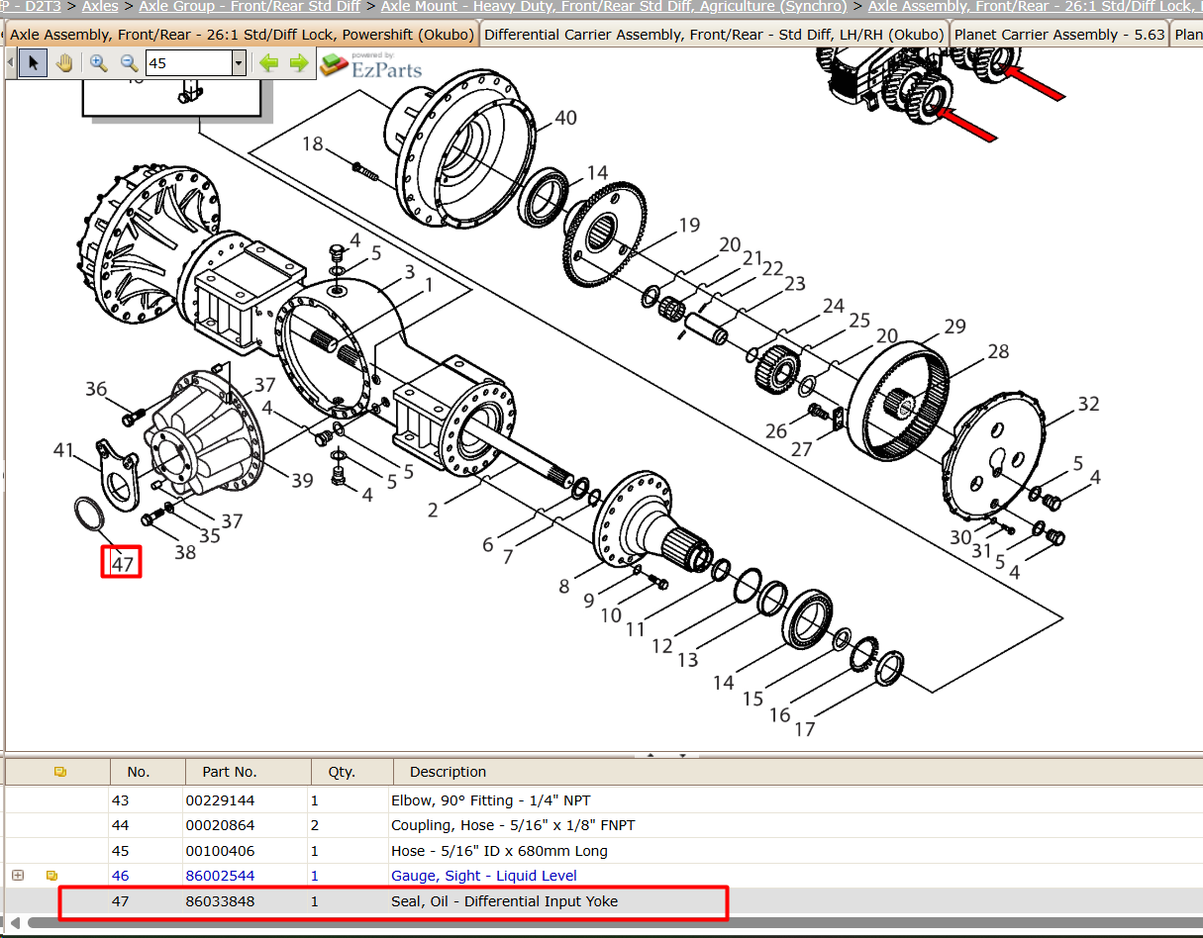Select row Coupling, Hose - 5/16" x 1/8" FNPT
The height and width of the screenshot is (938, 1203).
[604, 825]
